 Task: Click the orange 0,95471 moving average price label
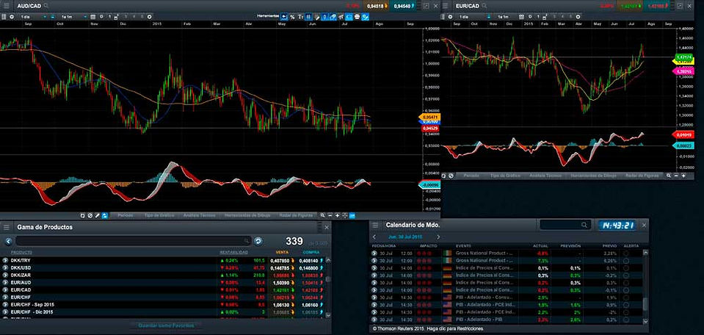pyautogui.click(x=429, y=117)
